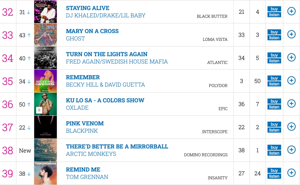Click listen button for Mary On A Cross
This screenshot has height=185, width=300.
[x=274, y=38]
